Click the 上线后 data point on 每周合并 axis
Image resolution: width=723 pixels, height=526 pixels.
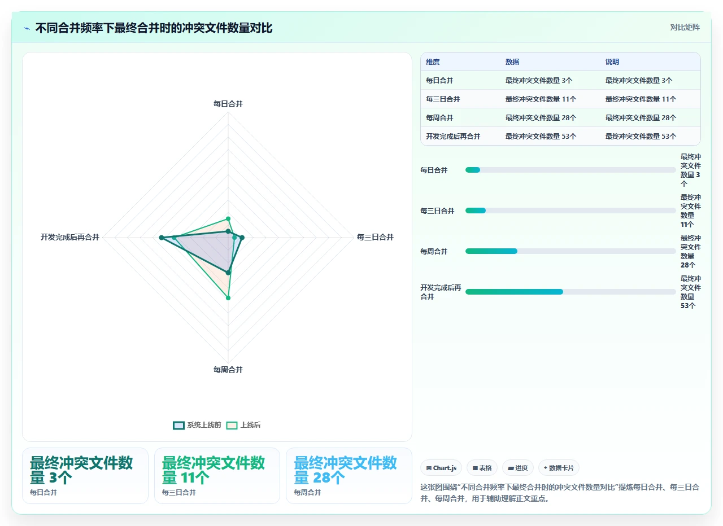click(228, 297)
